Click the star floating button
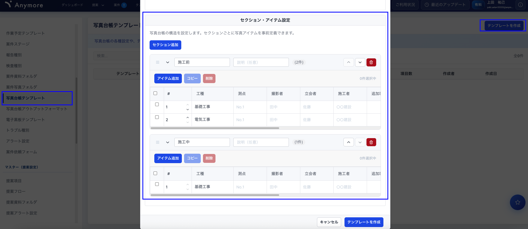 coord(517,202)
